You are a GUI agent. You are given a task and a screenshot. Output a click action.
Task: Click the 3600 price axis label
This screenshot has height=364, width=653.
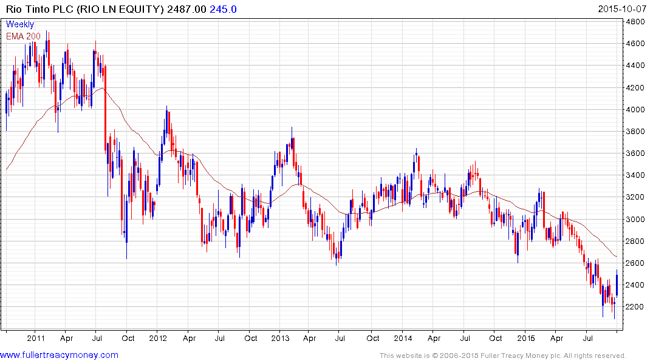pos(635,153)
